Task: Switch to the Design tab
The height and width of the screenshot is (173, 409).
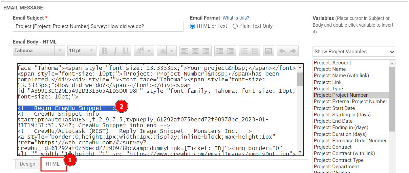Action: pos(27,164)
